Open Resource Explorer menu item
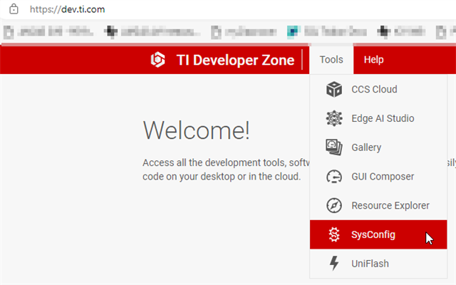456x285 pixels. point(378,205)
